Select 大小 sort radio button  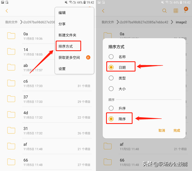(x=111, y=89)
